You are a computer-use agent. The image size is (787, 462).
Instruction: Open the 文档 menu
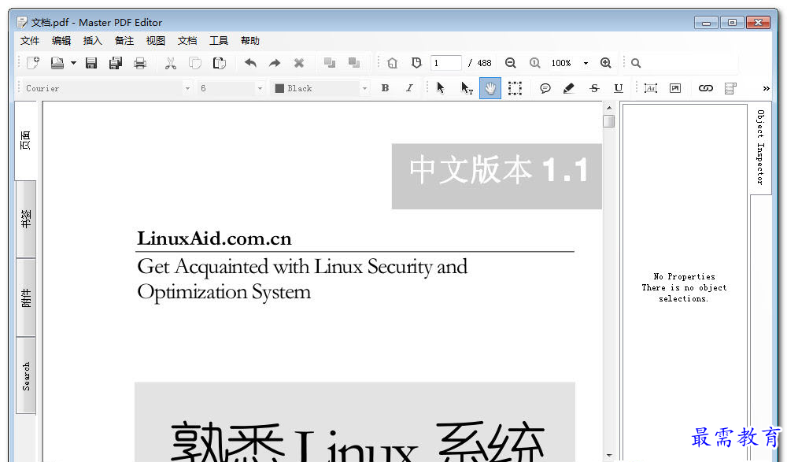[187, 41]
